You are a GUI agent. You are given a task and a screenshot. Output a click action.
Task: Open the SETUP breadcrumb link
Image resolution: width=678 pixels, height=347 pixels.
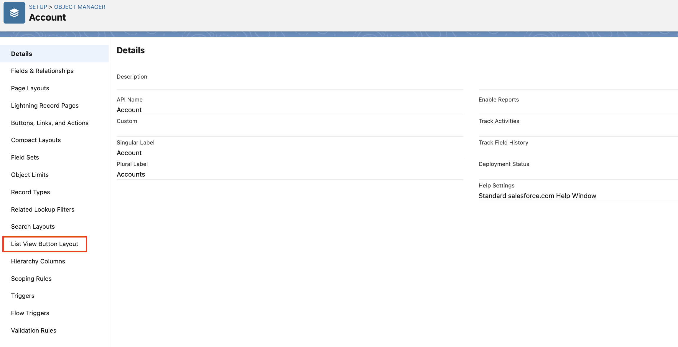point(38,7)
